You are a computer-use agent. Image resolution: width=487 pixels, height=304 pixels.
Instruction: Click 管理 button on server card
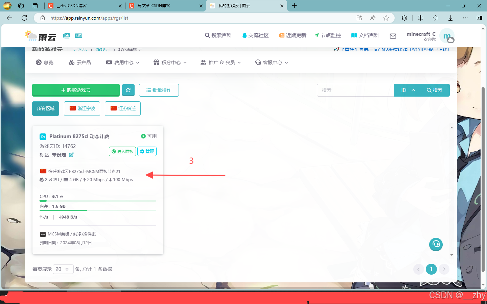tap(147, 151)
